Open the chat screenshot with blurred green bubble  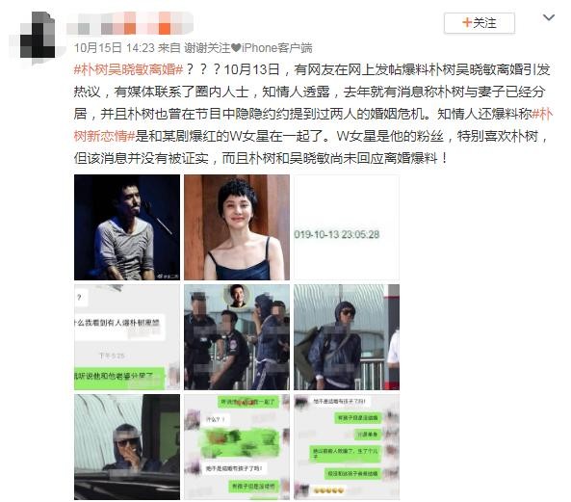237,447
